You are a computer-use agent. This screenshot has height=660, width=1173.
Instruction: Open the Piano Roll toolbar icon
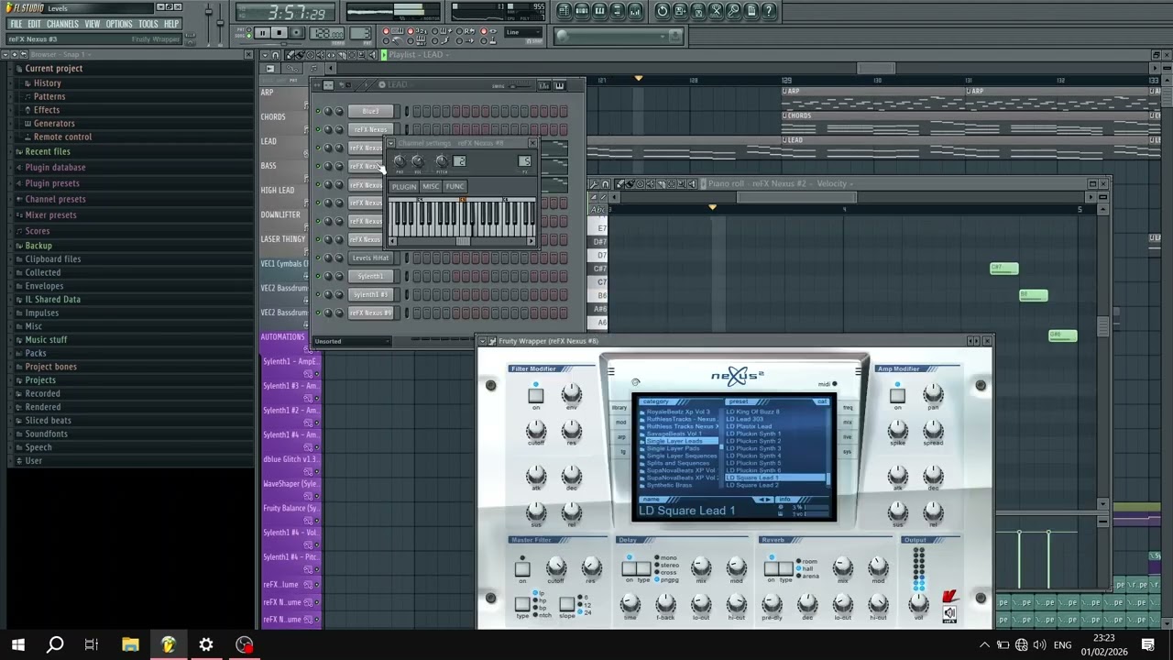click(599, 11)
